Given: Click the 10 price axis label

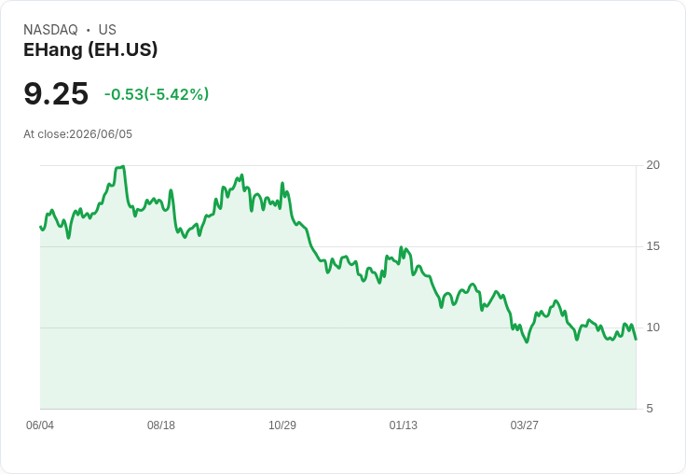Looking at the screenshot, I should click(652, 328).
